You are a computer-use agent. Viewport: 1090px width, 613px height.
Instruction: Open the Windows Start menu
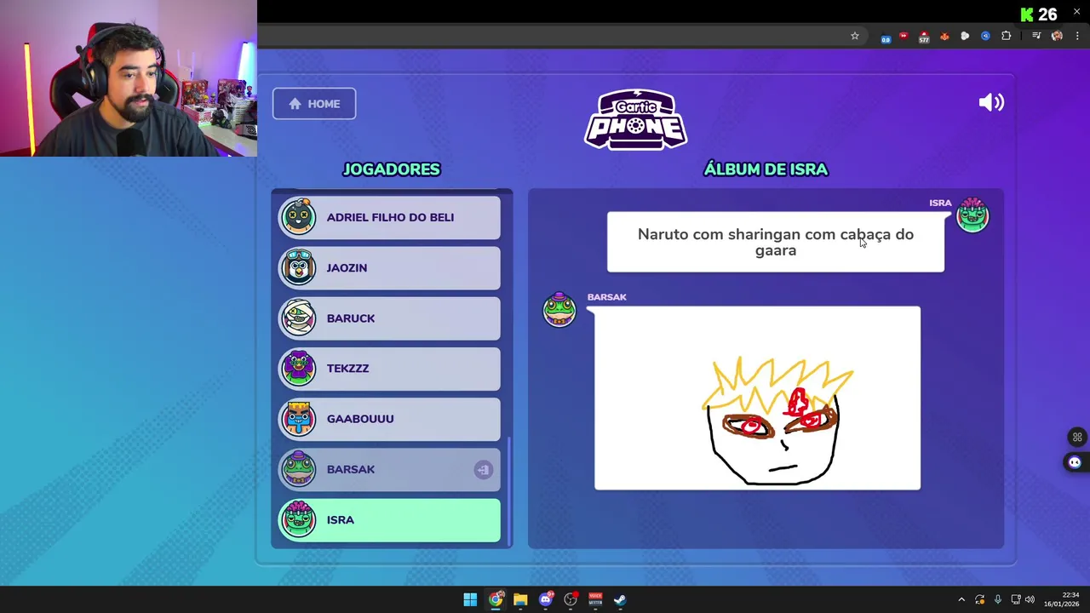click(470, 600)
